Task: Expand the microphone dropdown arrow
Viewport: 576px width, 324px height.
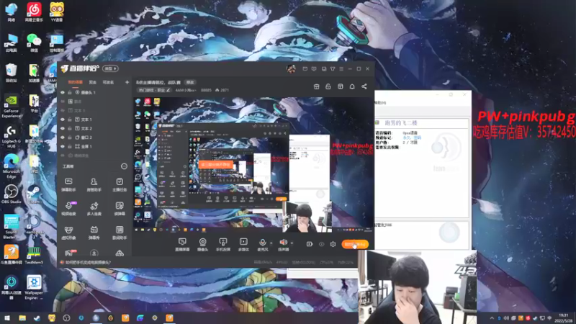Action: (271, 243)
